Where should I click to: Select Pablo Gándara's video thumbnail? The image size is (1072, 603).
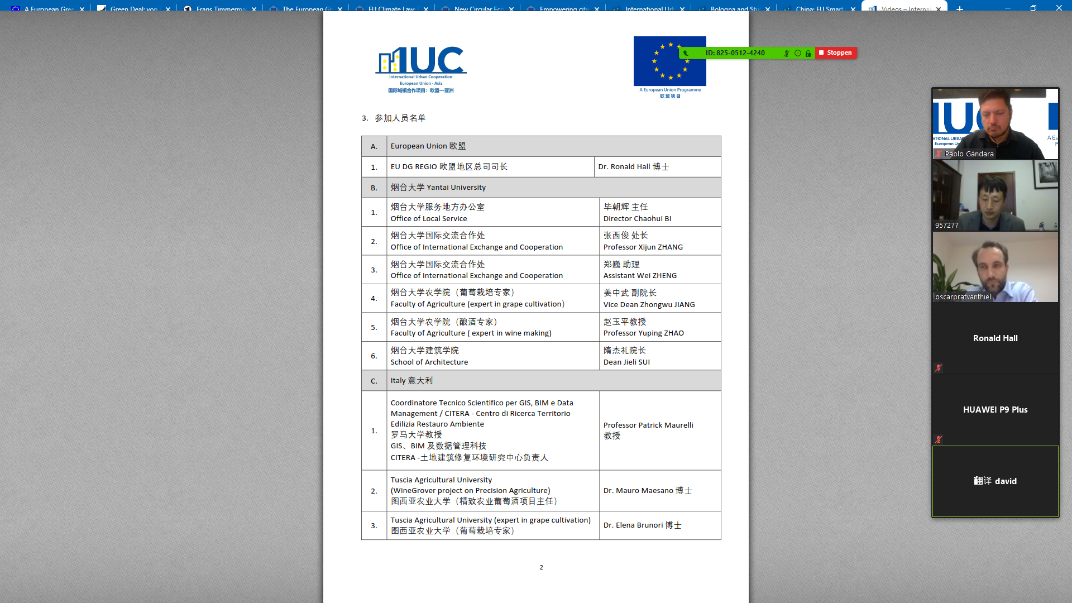(x=995, y=123)
